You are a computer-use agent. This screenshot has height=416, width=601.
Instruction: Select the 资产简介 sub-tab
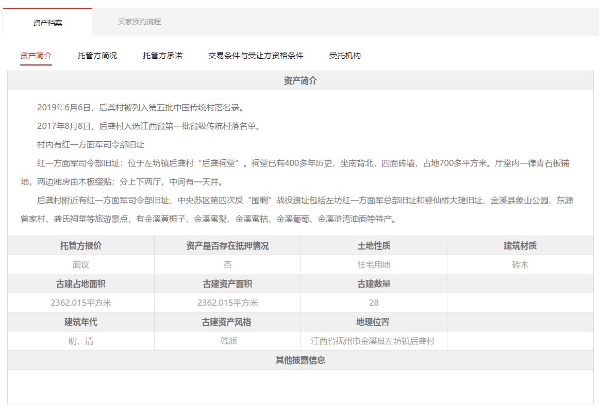point(36,56)
